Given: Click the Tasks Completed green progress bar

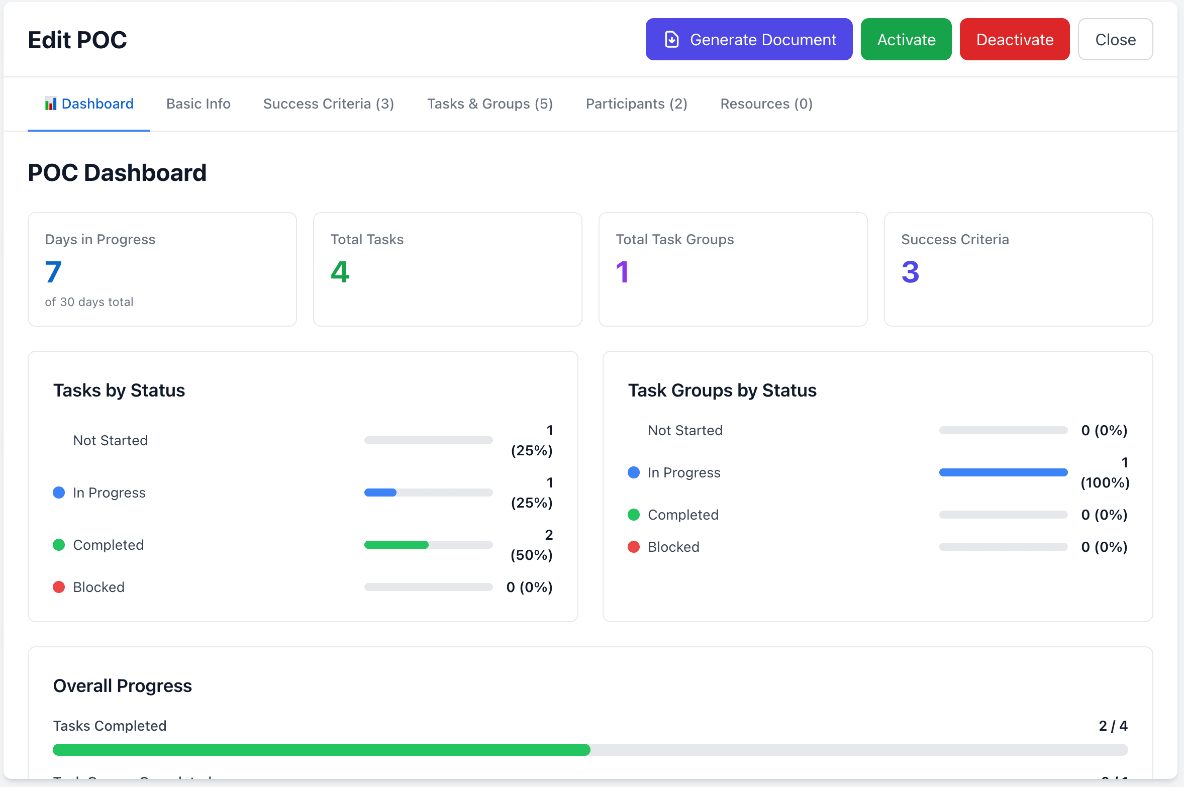Looking at the screenshot, I should click(x=322, y=749).
